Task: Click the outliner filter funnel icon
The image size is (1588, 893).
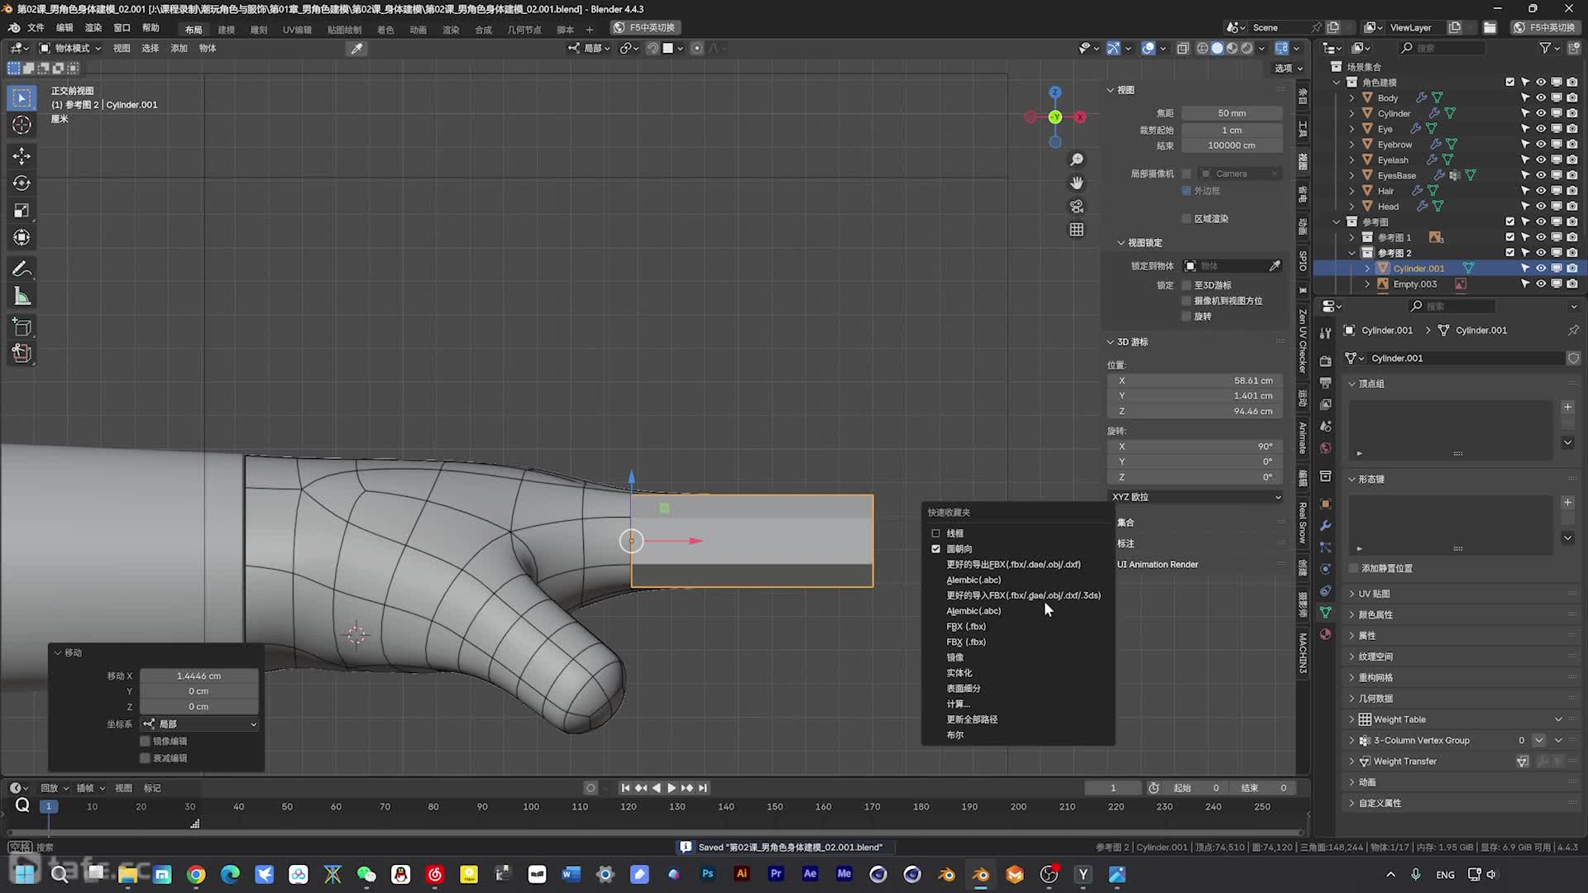Action: (1544, 48)
